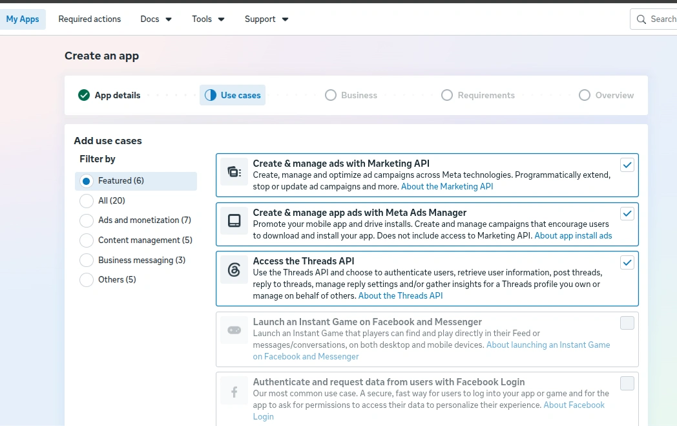
Task: Click the search magnifier icon
Action: point(641,19)
